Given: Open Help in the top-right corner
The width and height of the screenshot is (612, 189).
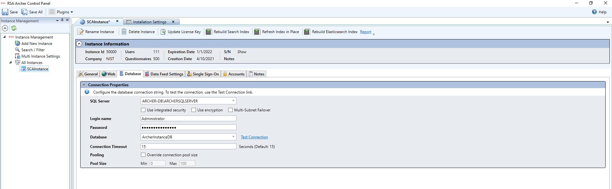Looking at the screenshot, I should click(x=599, y=12).
